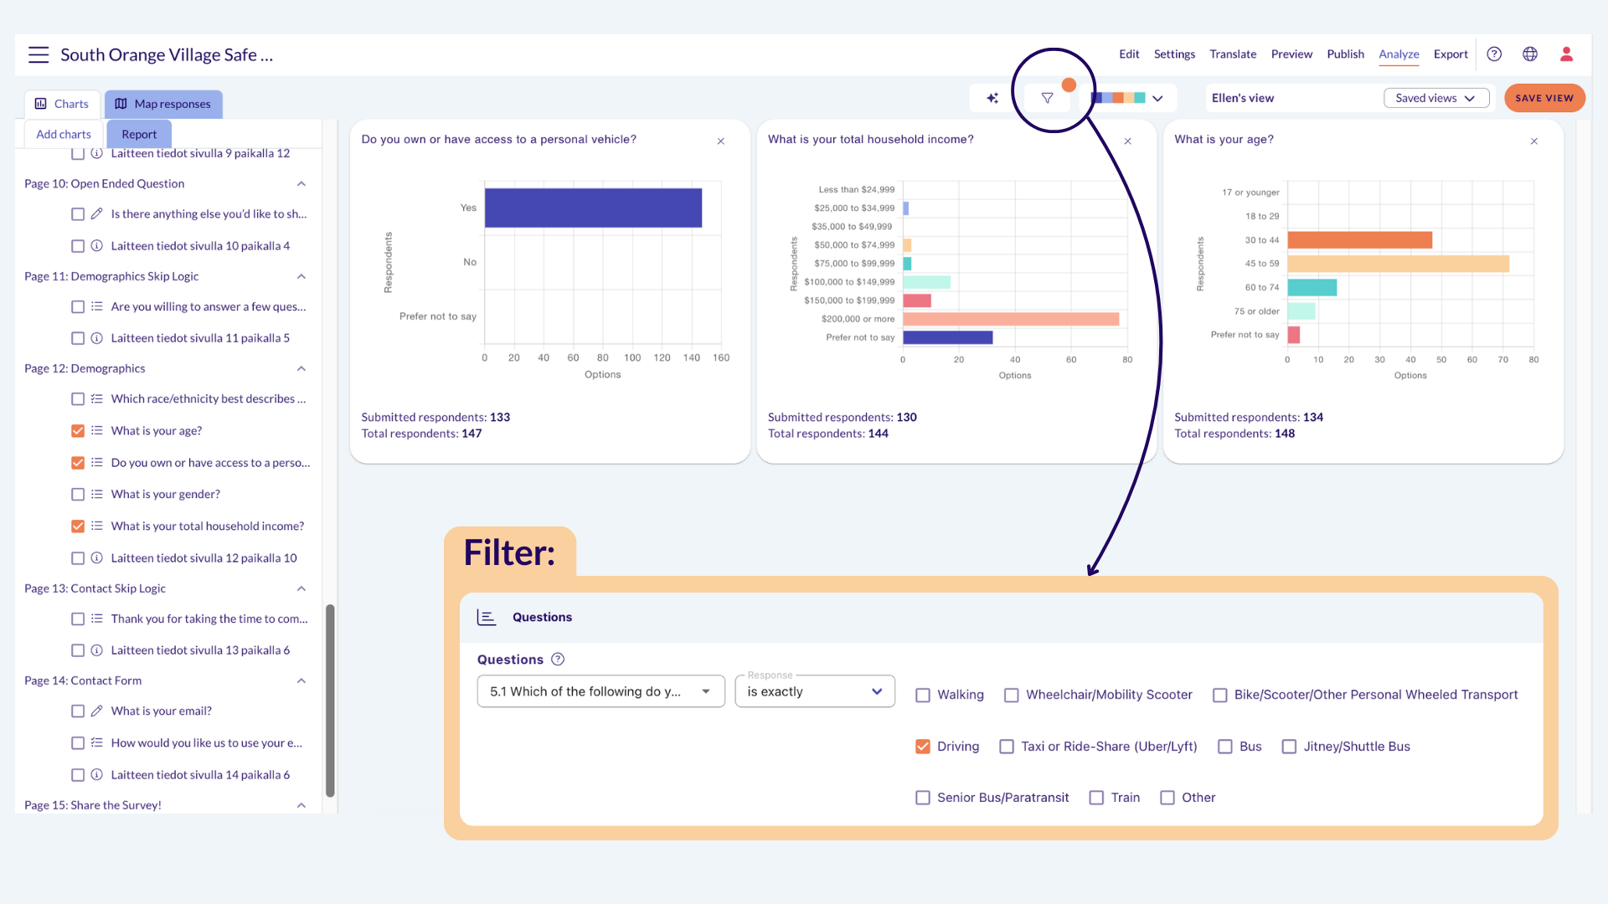Image resolution: width=1608 pixels, height=904 pixels.
Task: Click the help icon beside Questions label
Action: [558, 660]
